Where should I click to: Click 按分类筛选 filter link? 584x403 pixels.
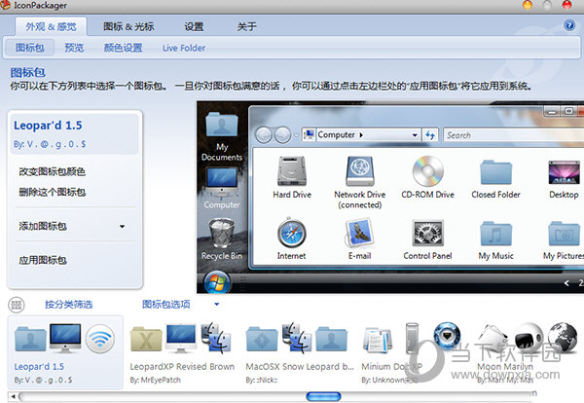point(69,305)
